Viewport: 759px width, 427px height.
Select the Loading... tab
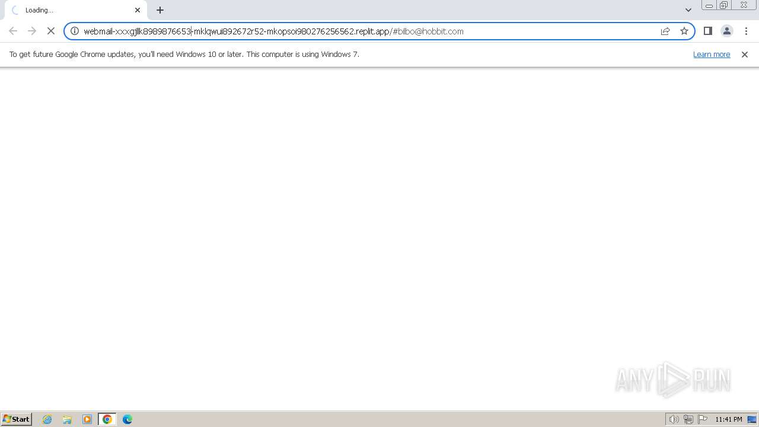(75, 10)
